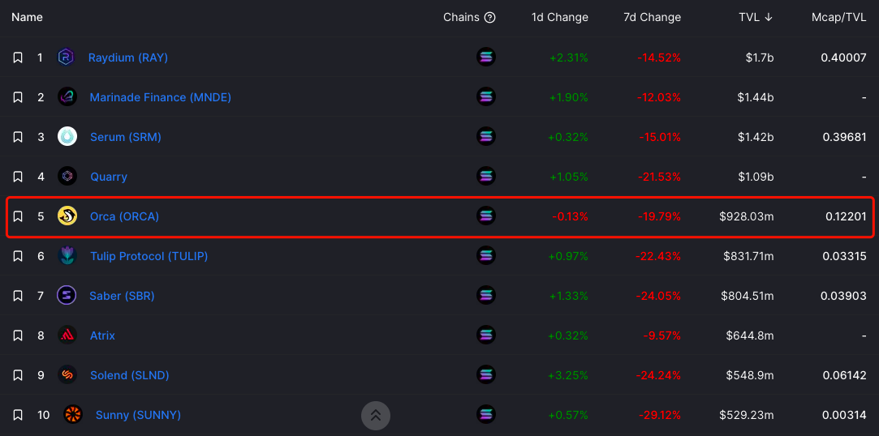Screen dimensions: 879x436
Task: Click the Raydium protocol logo icon
Action: (67, 57)
